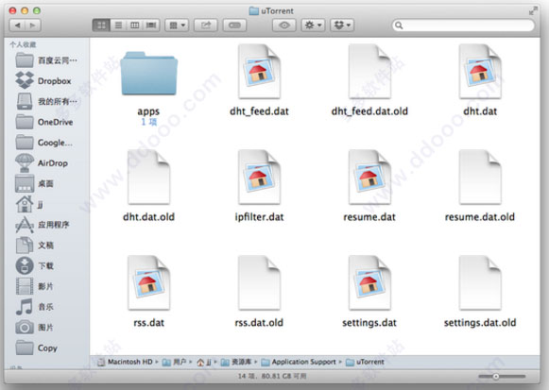Open Applications in the sidebar
This screenshot has height=390, width=549.
[43, 225]
